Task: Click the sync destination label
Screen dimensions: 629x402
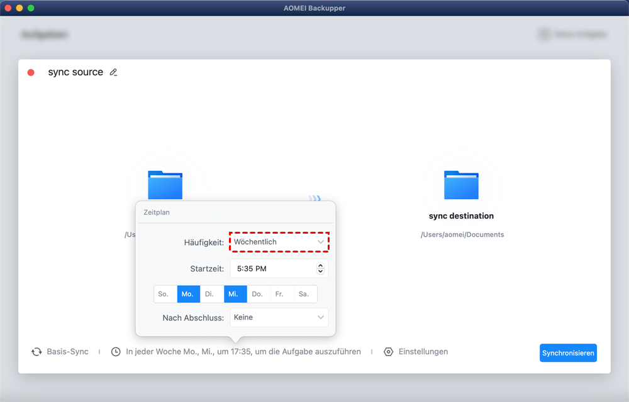Action: [461, 216]
